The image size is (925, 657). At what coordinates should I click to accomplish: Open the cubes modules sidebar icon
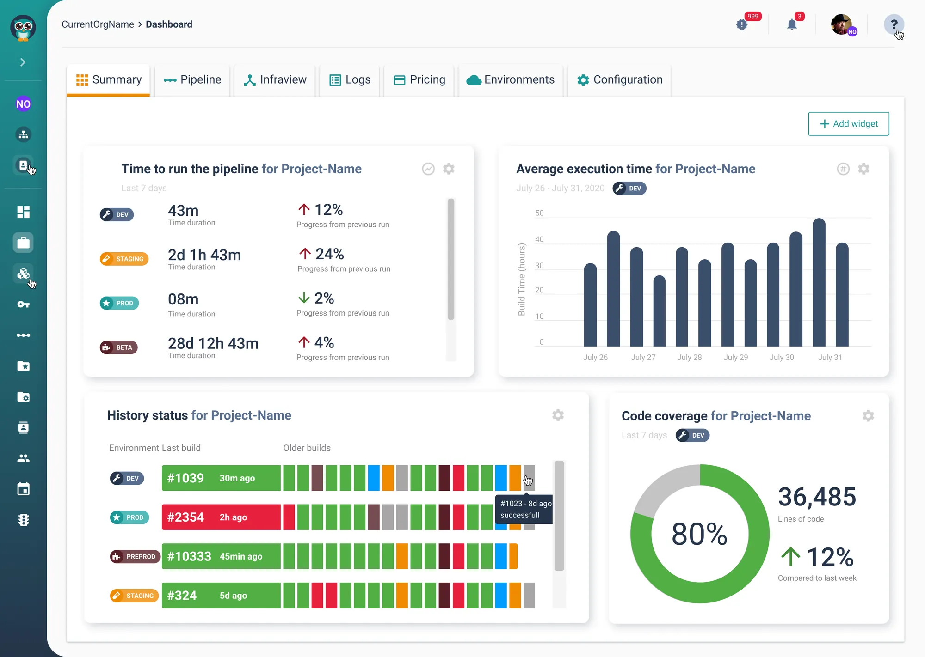pyautogui.click(x=23, y=274)
